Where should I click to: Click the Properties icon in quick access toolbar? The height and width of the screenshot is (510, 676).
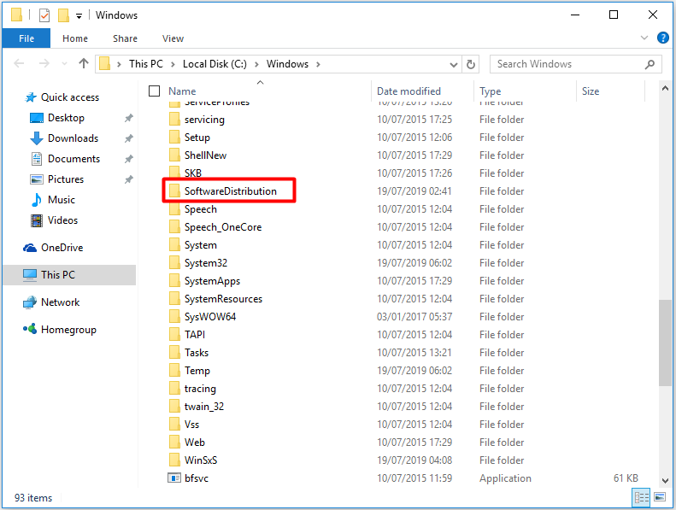[44, 15]
